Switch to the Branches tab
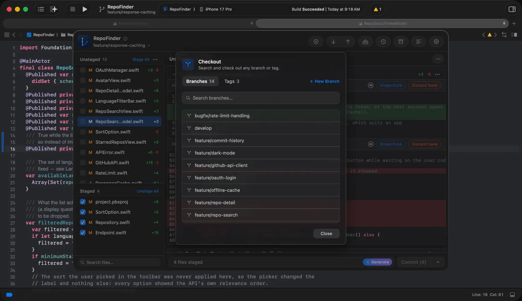Image resolution: width=522 pixels, height=301 pixels. (200, 81)
